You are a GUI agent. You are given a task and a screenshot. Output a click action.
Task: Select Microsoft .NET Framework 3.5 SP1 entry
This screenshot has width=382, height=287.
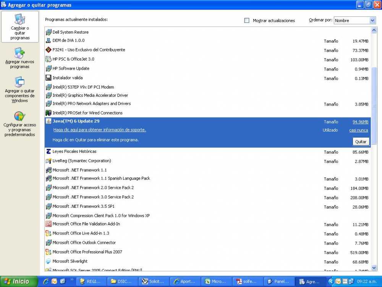point(208,207)
